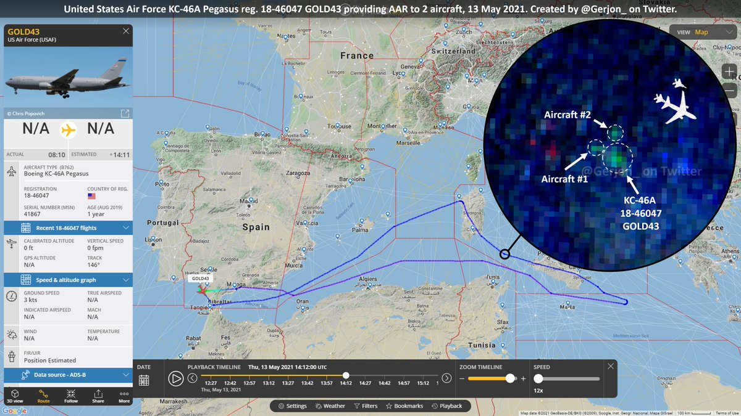Open Bookmarks in bottom toolbar
This screenshot has width=741, height=416.
[404, 406]
